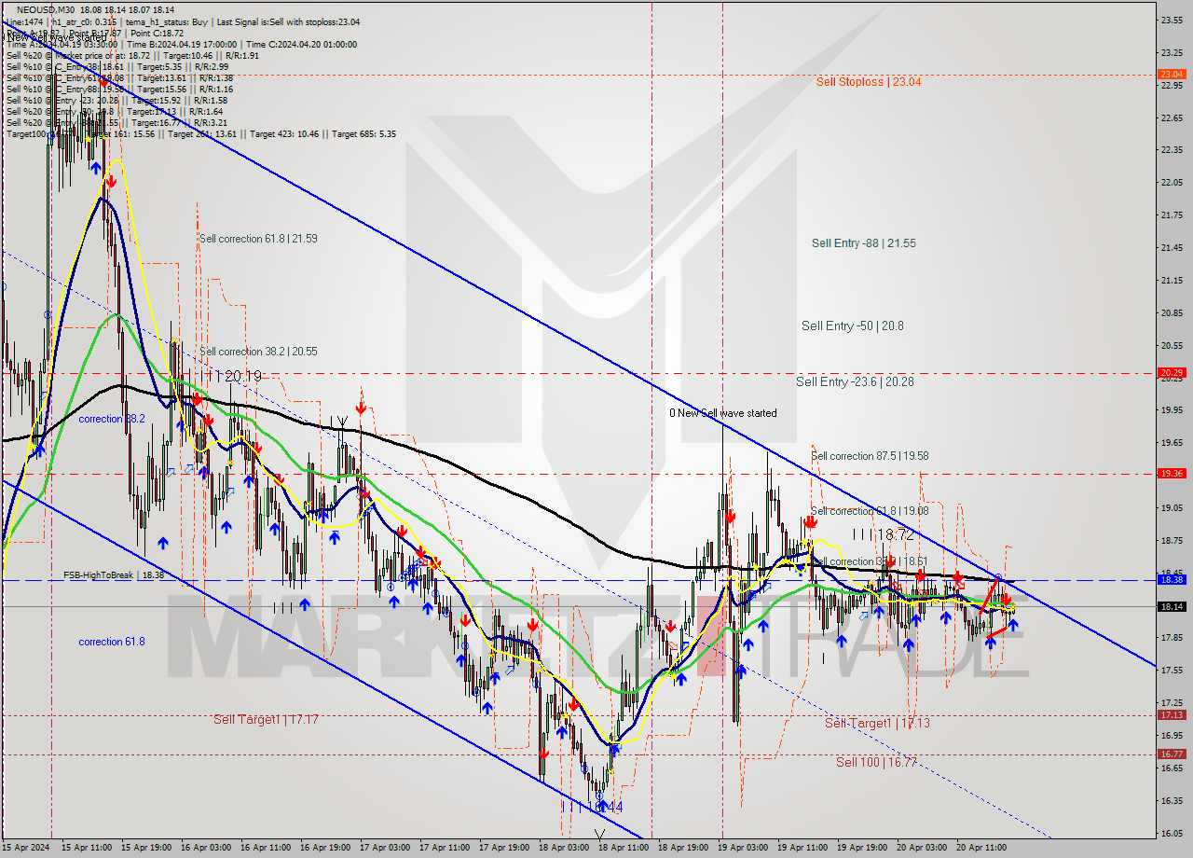The height and width of the screenshot is (858, 1193).
Task: Click 'Sell correction 61.8 | 19.08' label
Action: pos(869,511)
